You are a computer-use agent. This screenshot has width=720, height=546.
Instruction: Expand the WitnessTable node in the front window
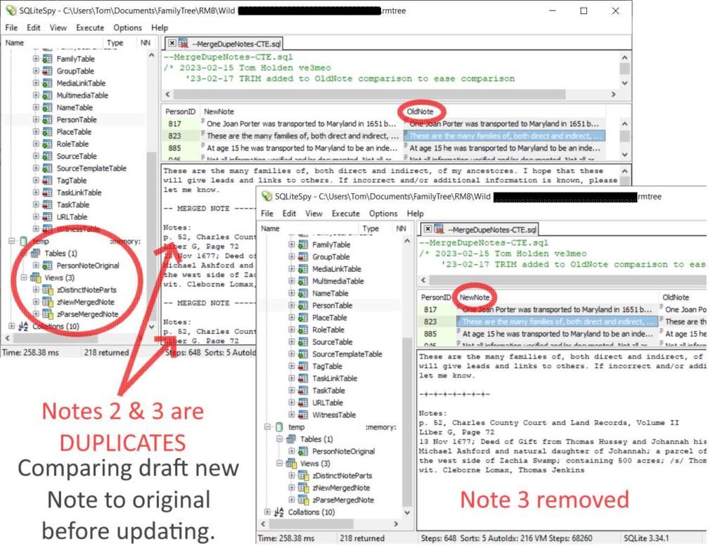tap(292, 415)
